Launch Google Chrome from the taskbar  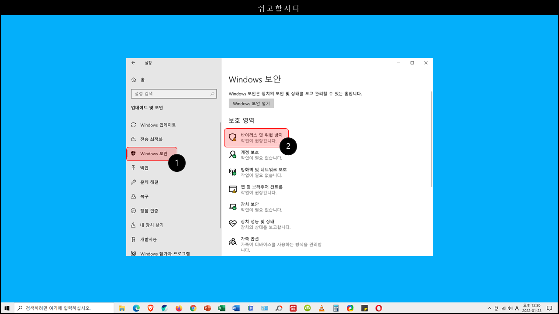click(x=193, y=308)
